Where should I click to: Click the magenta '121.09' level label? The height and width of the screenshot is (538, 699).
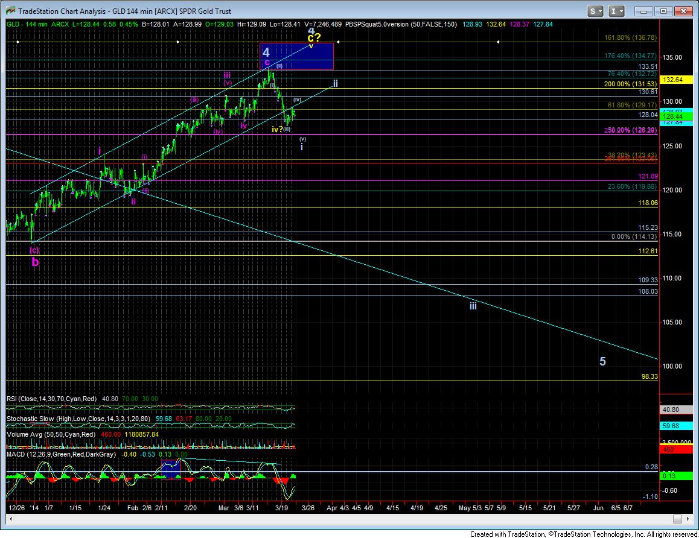pos(648,177)
